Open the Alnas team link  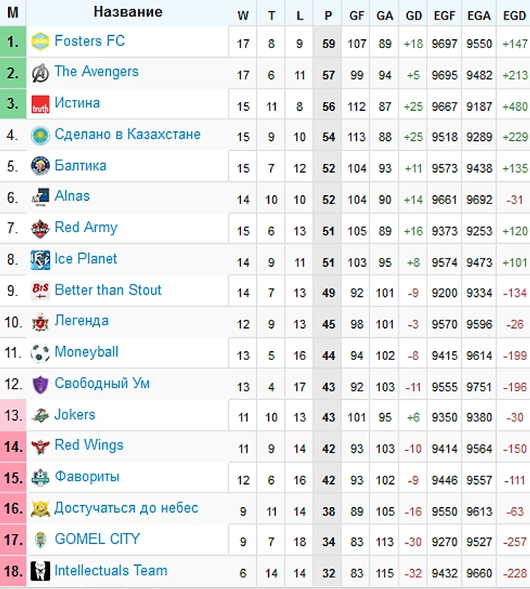coord(72,196)
